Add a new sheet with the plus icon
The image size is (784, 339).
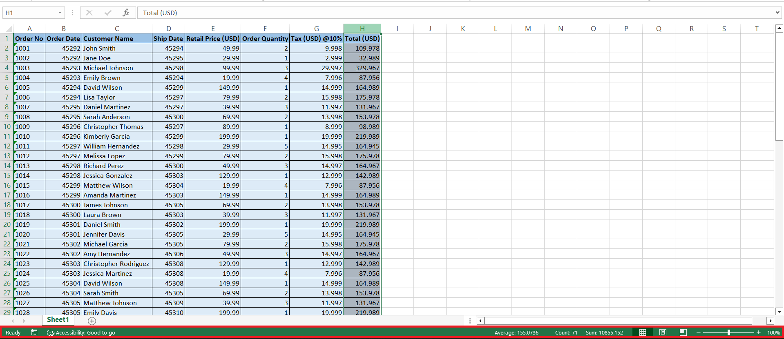point(92,321)
